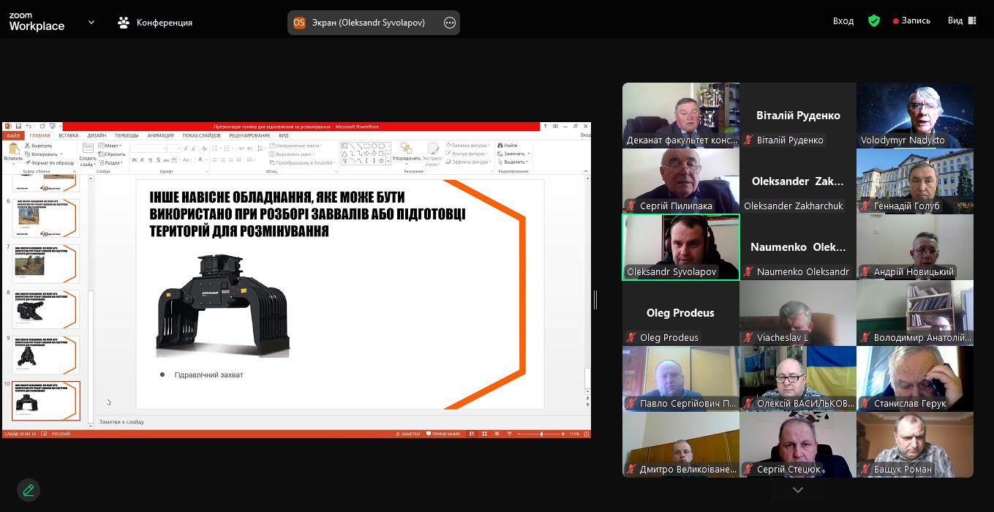The height and width of the screenshot is (512, 994).
Task: Switch to ДИЗАЙН ribbon tab
Action: click(x=97, y=135)
